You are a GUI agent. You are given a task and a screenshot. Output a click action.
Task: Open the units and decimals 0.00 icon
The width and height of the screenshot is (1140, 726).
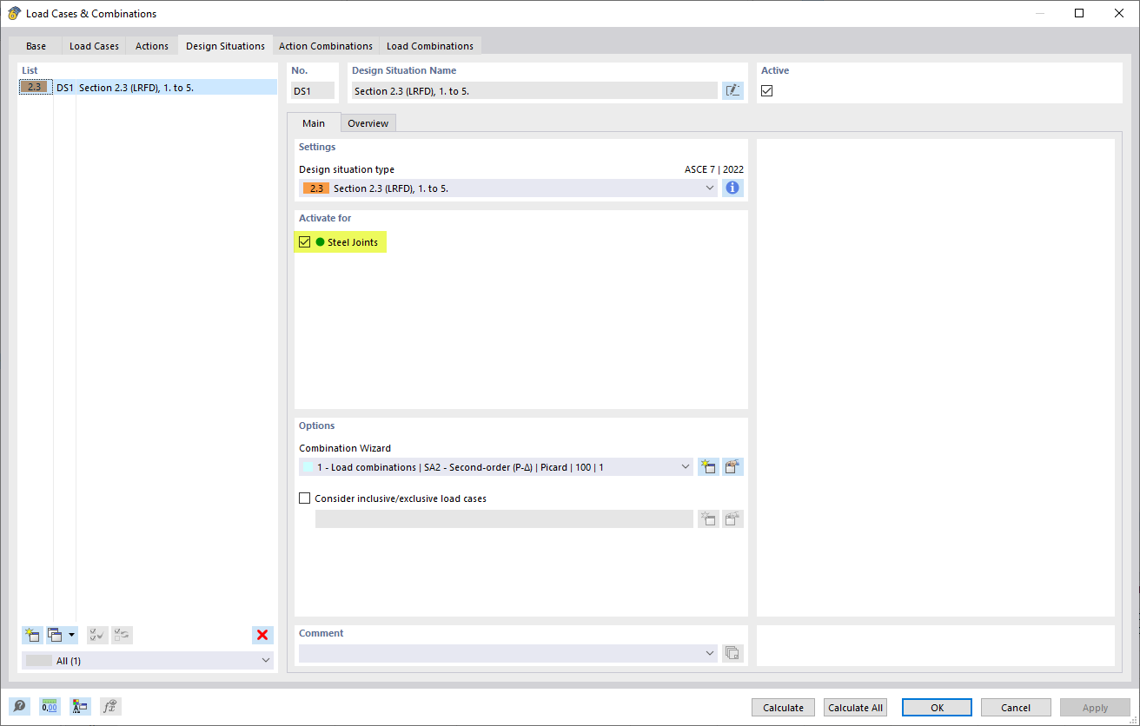50,707
